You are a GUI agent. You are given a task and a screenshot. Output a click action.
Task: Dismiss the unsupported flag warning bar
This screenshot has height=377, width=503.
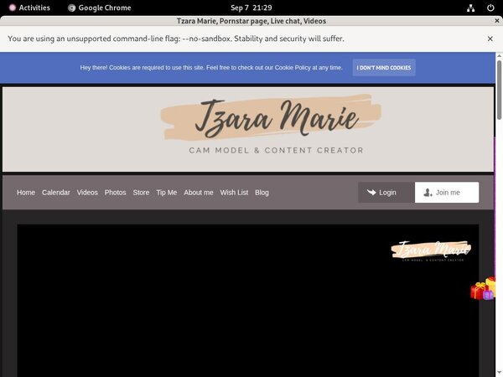click(x=490, y=39)
